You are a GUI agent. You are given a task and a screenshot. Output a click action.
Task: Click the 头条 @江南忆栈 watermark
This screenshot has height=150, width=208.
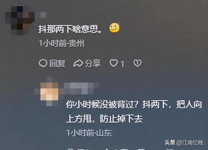click(x=184, y=143)
